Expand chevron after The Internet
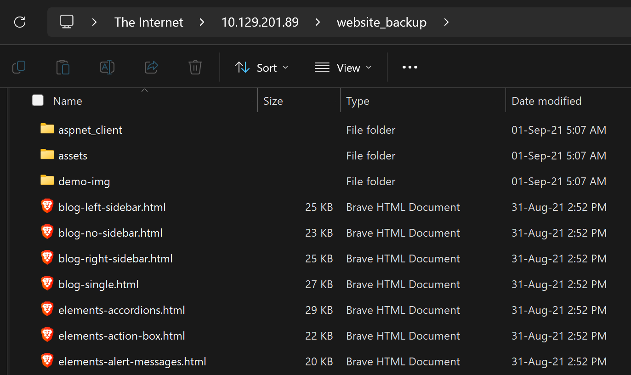 tap(202, 22)
